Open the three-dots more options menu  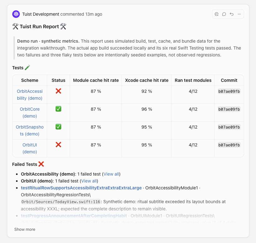(239, 14)
